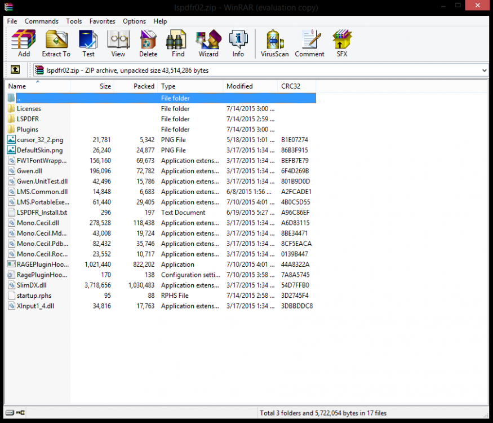Select Gwen.UnitTest.dll file name
This screenshot has width=493, height=423.
coord(42,181)
